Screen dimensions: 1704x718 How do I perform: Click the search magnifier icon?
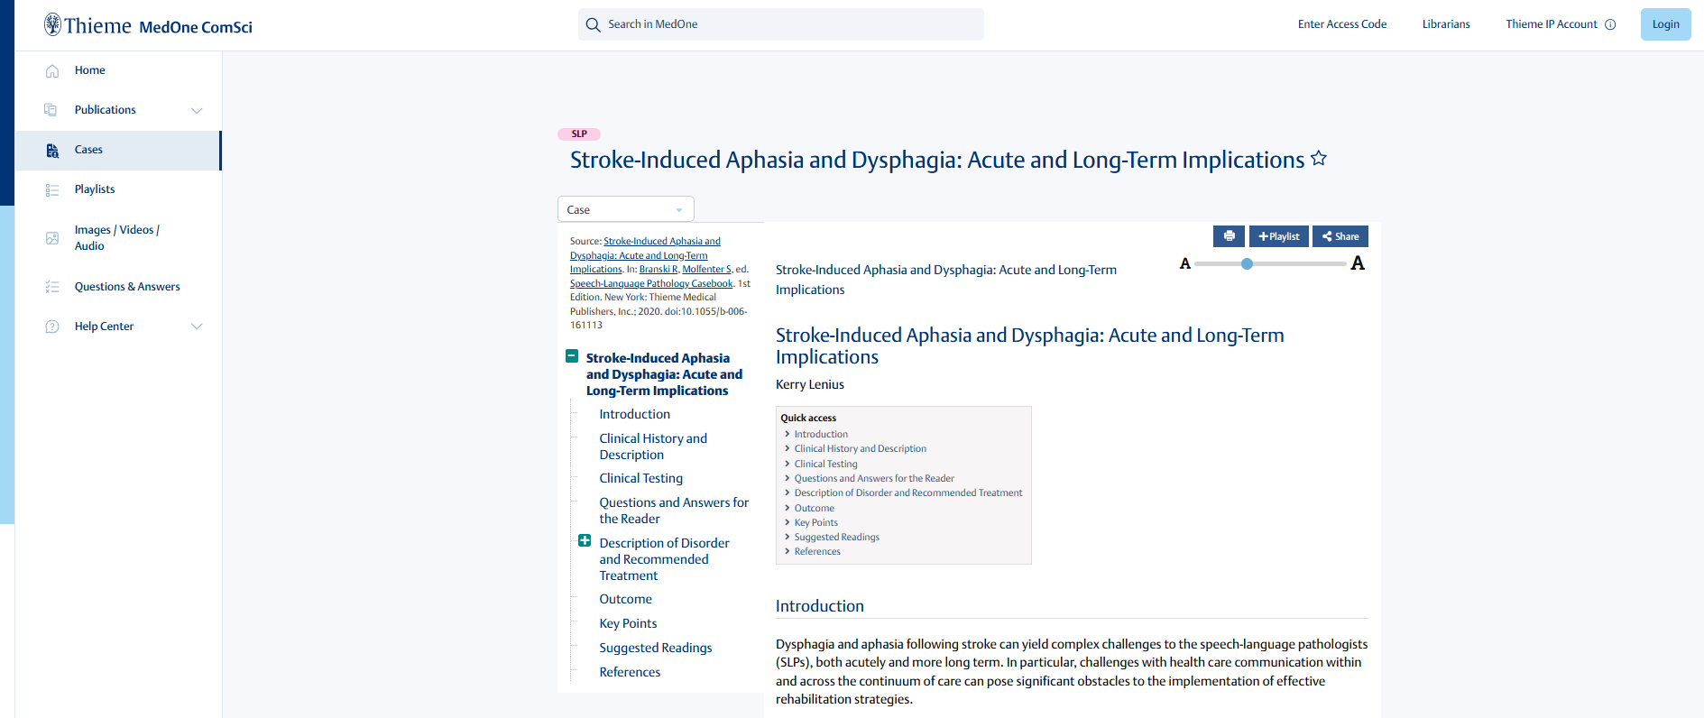pyautogui.click(x=593, y=24)
